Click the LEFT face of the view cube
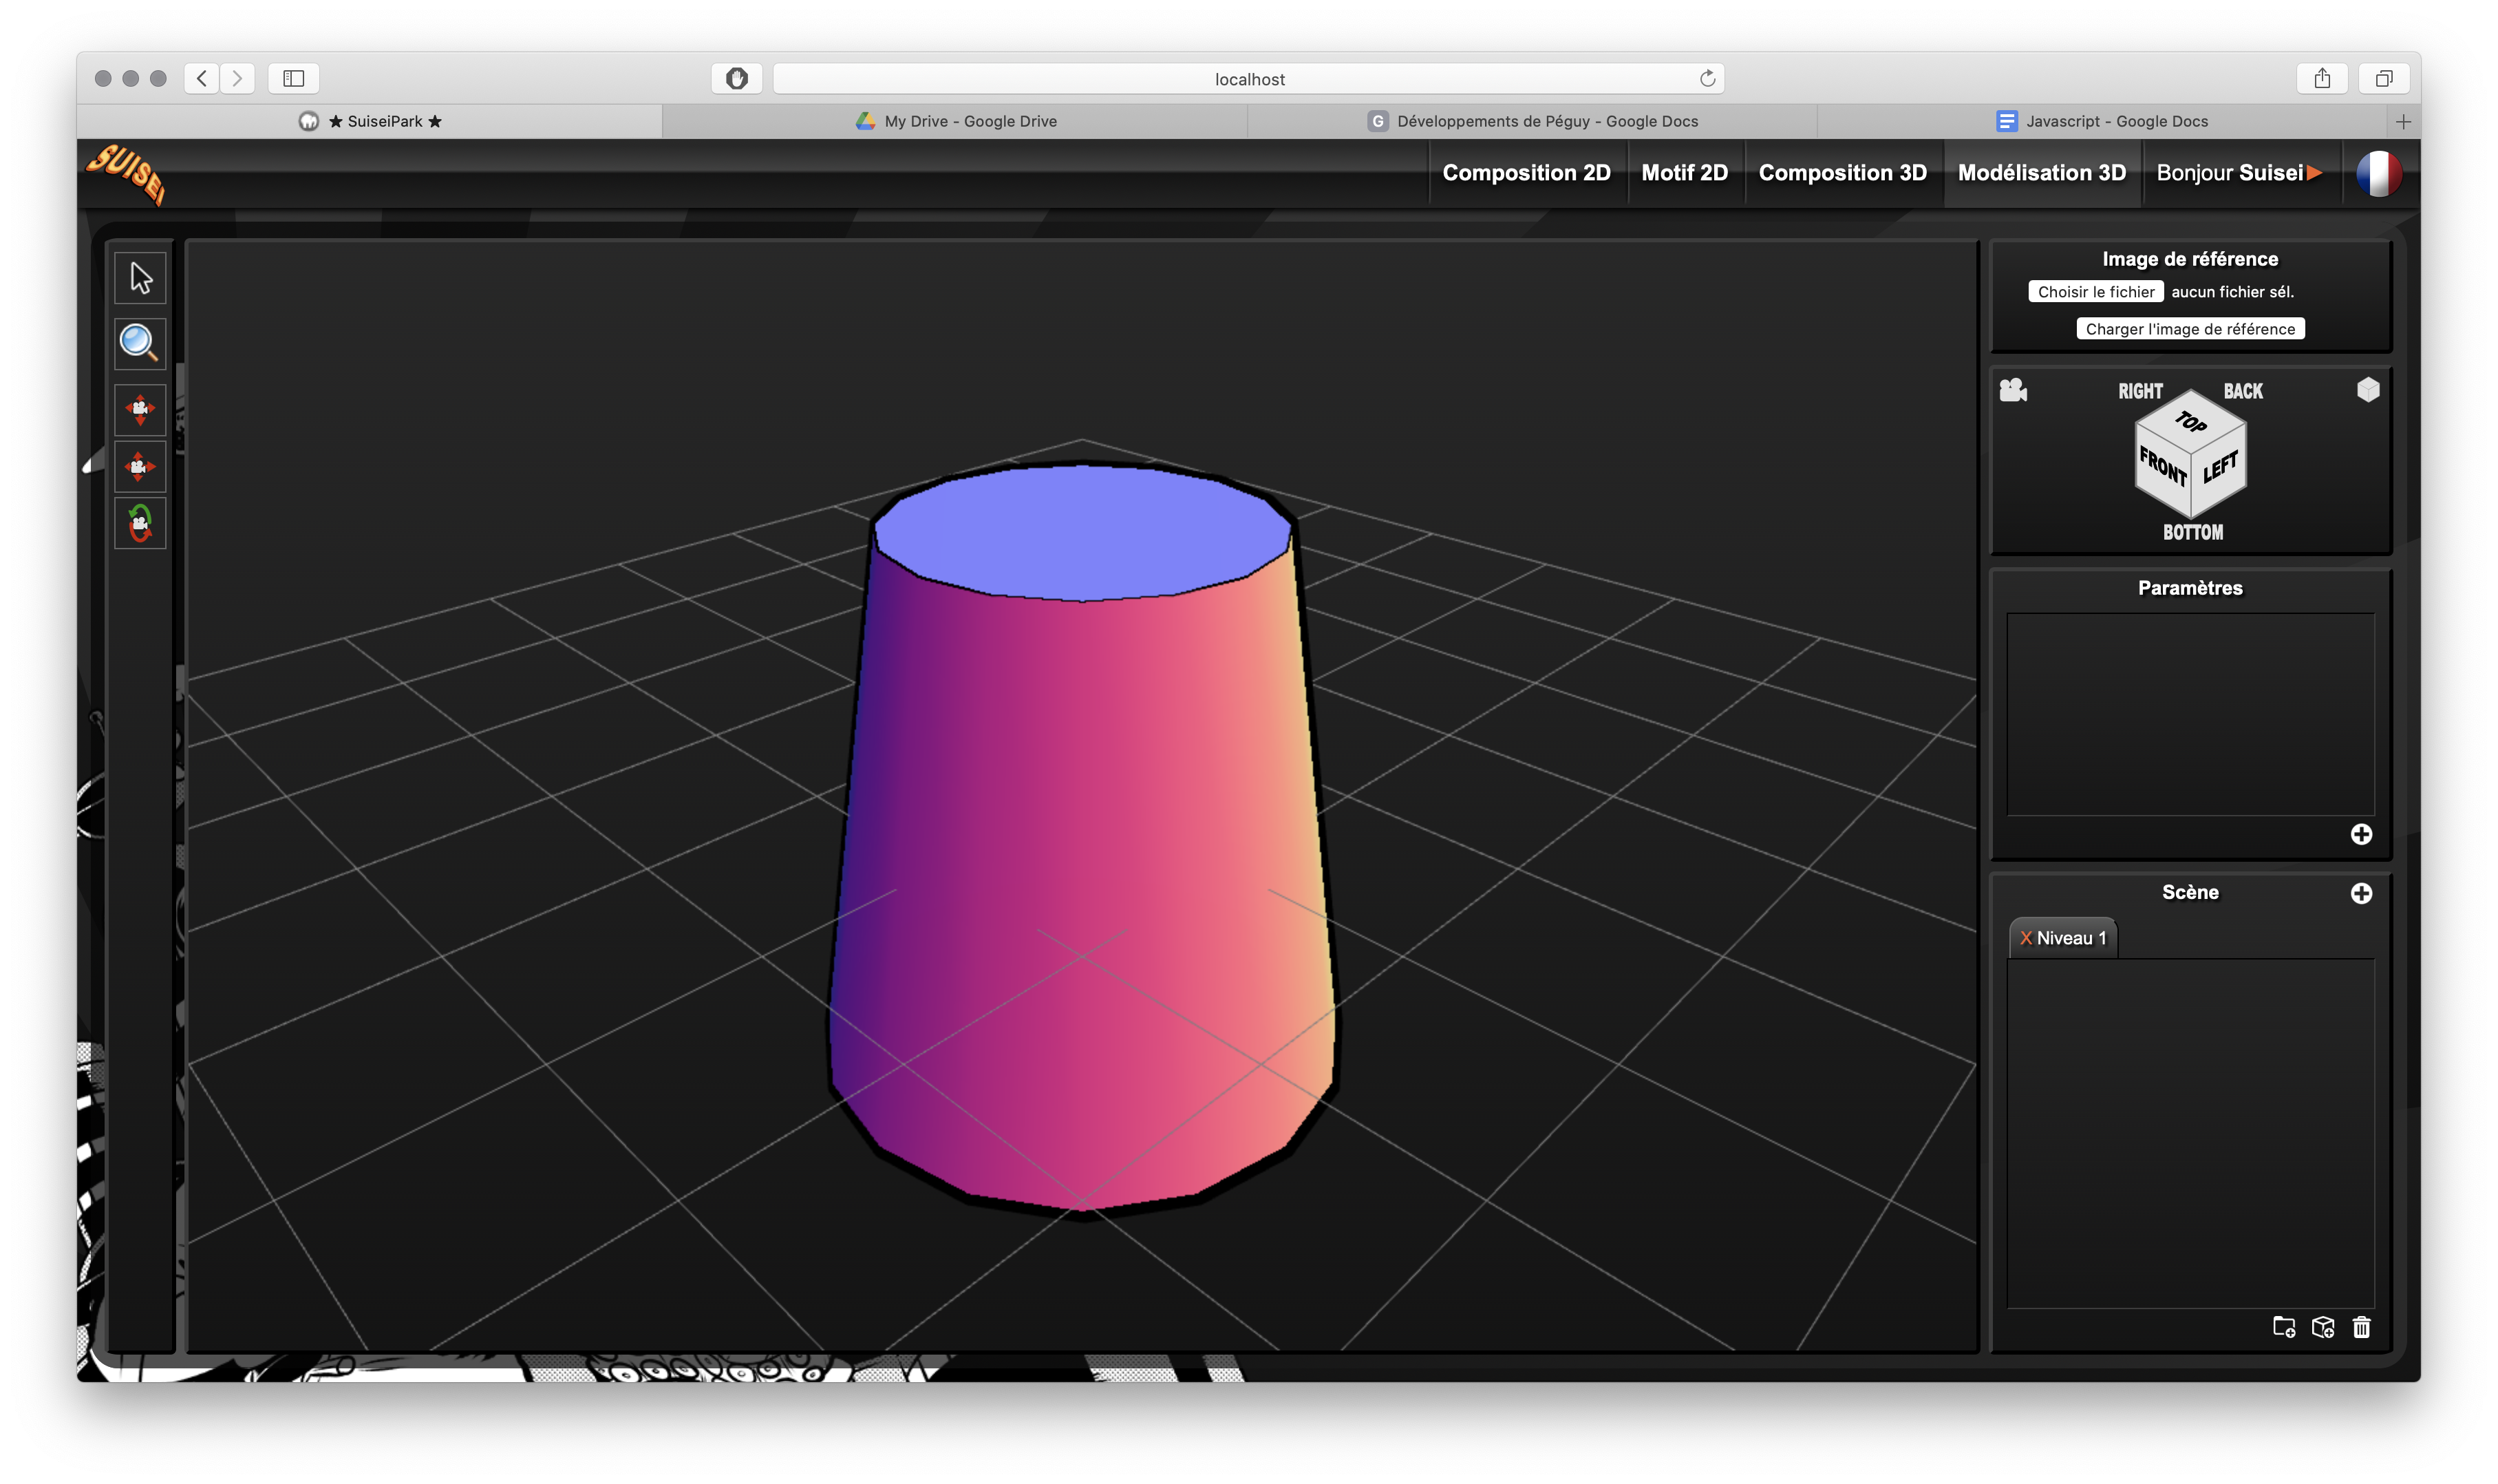Screen dimensions: 2498x1484 [x=2220, y=467]
